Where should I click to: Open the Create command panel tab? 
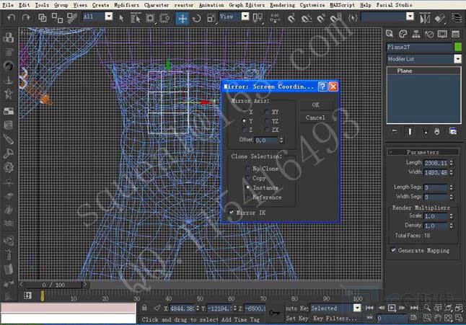tap(390, 34)
